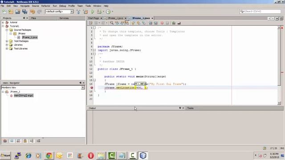Click the Find Next Occurrence icon

coord(122,23)
